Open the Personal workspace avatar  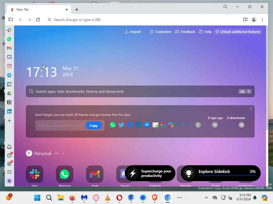pyautogui.click(x=29, y=153)
